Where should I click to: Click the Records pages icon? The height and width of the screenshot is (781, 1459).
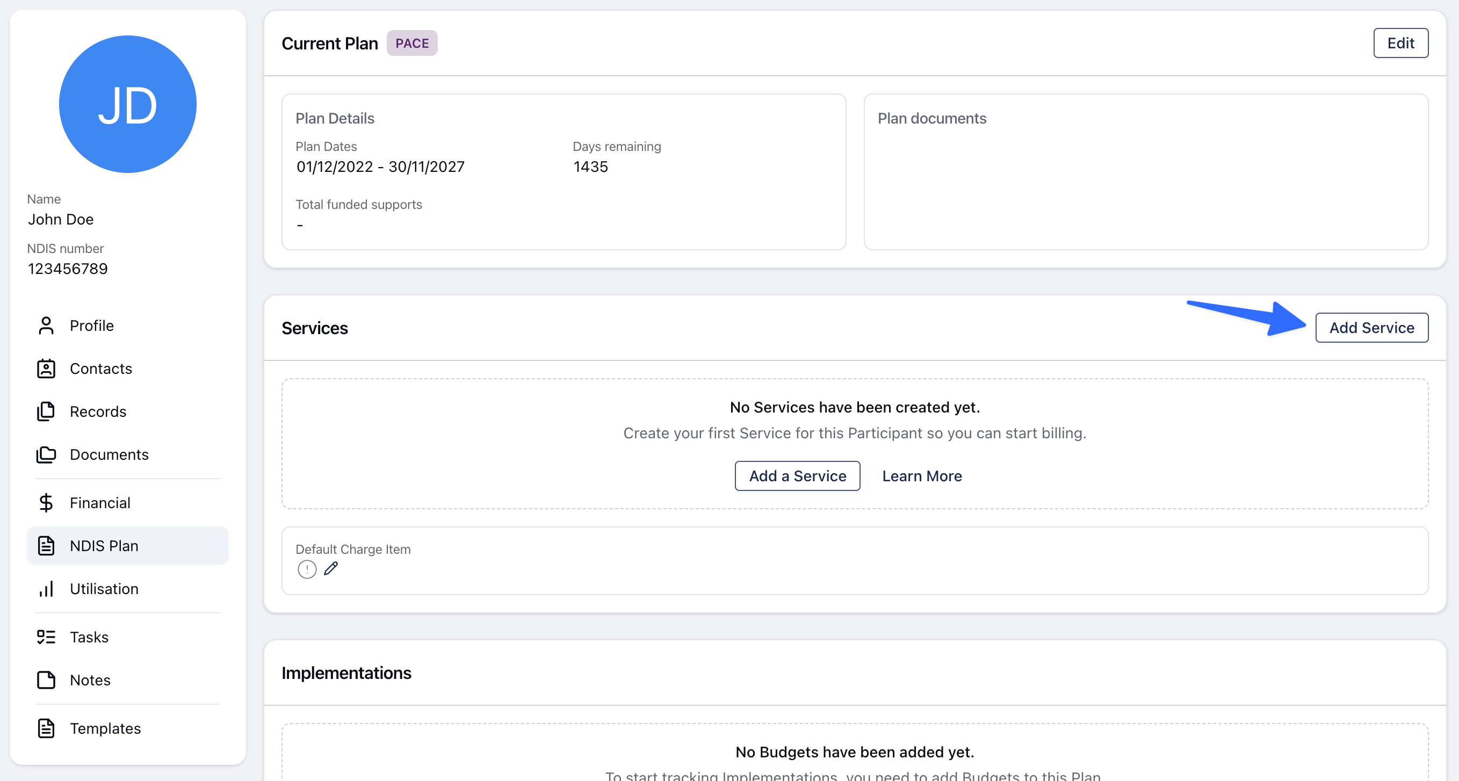(46, 412)
